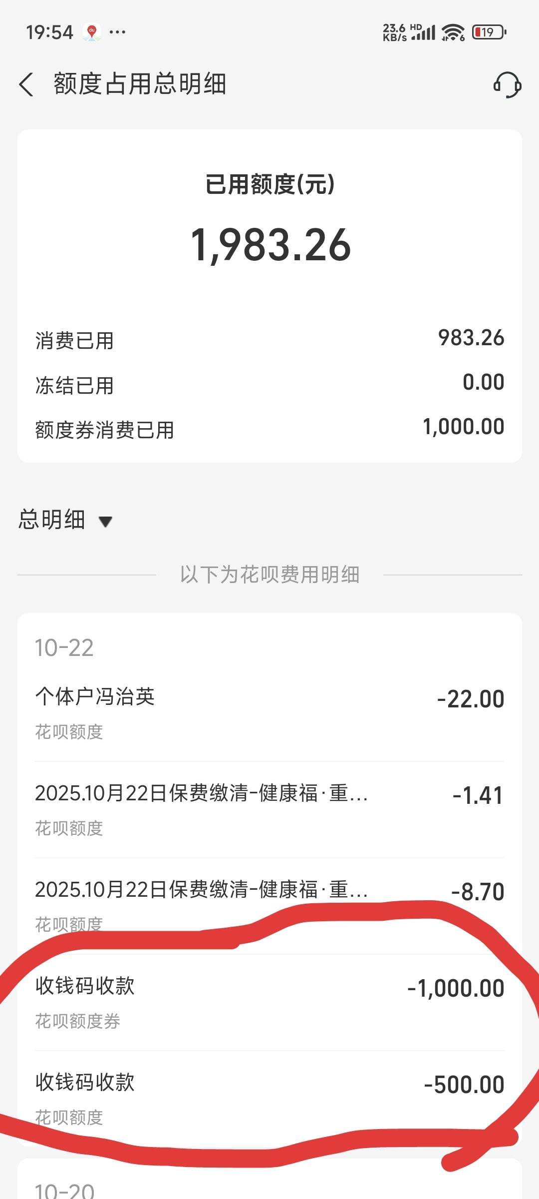Tap the 已用额度 1,983.26 total amount
Viewport: 539px width, 1199px height.
coord(270,245)
